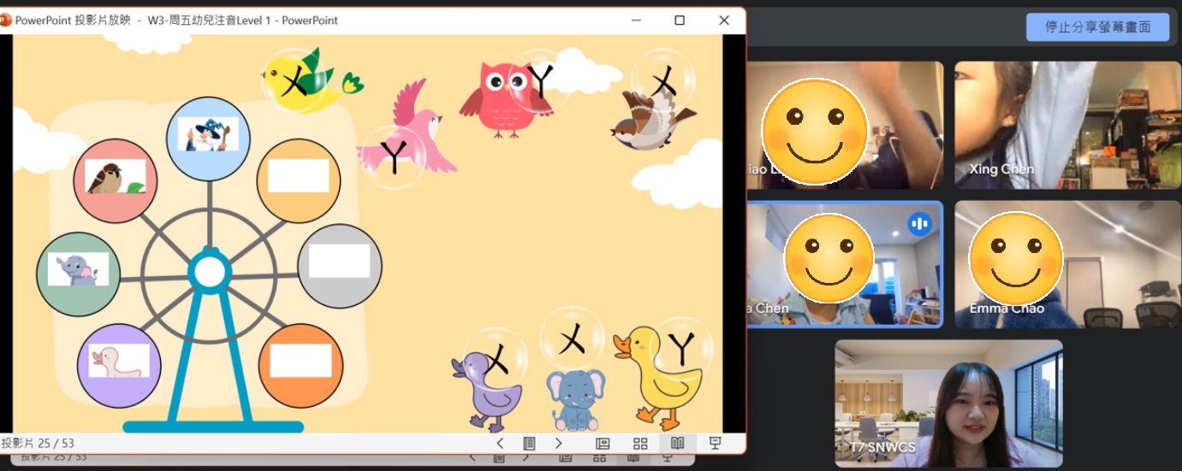
Task: Open the slide list menu icon
Action: 529,443
